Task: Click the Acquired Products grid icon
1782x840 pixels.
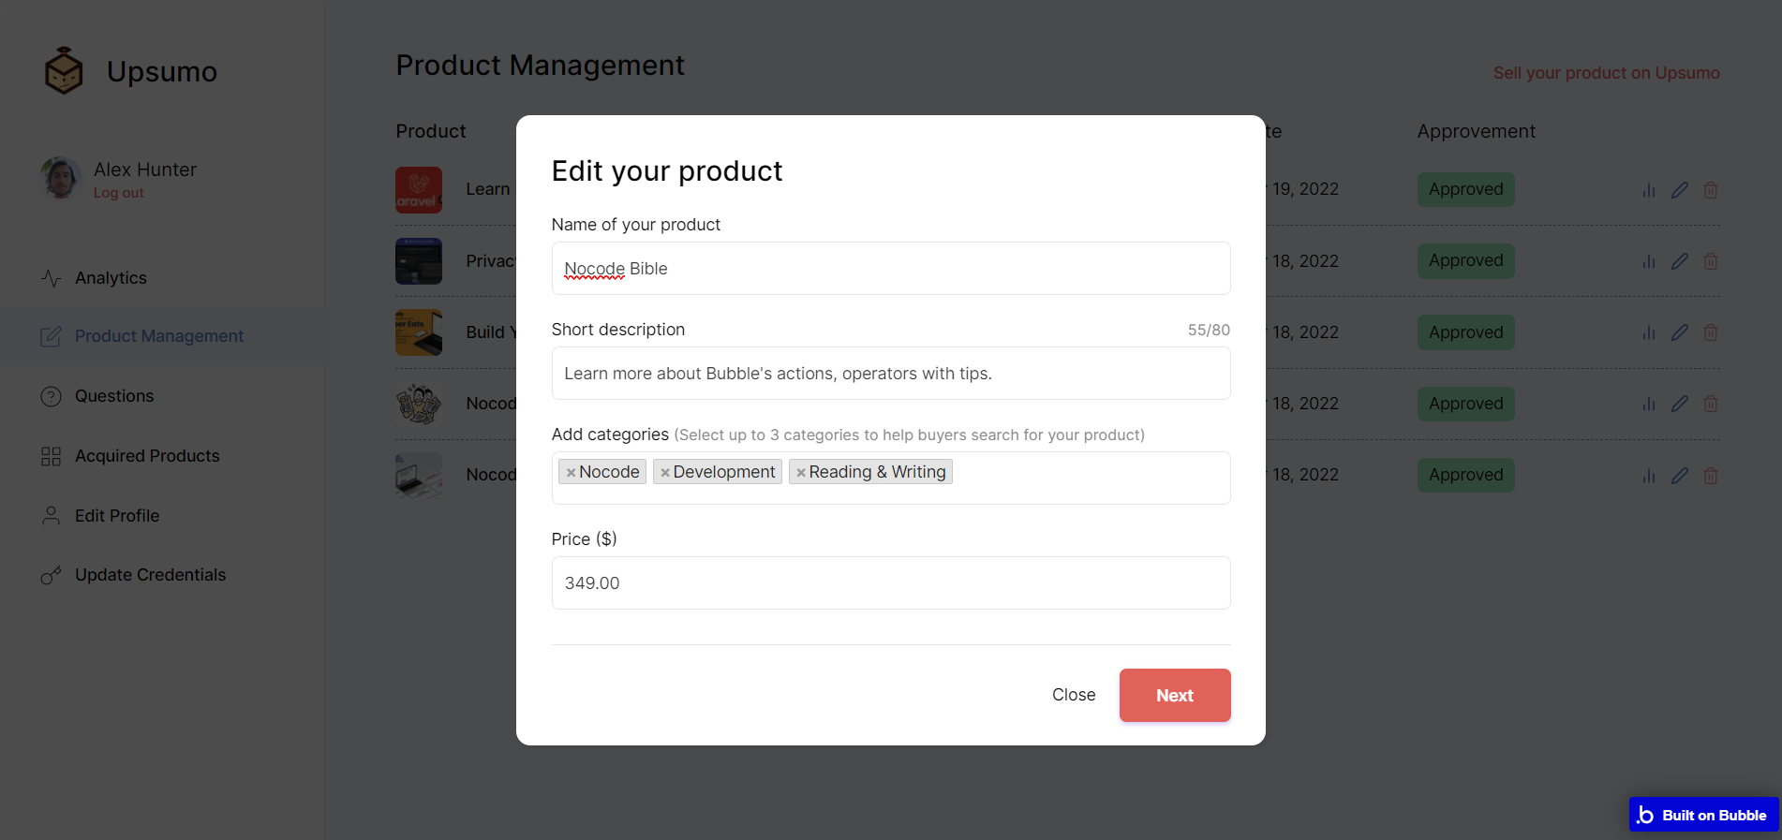Action: [52, 456]
